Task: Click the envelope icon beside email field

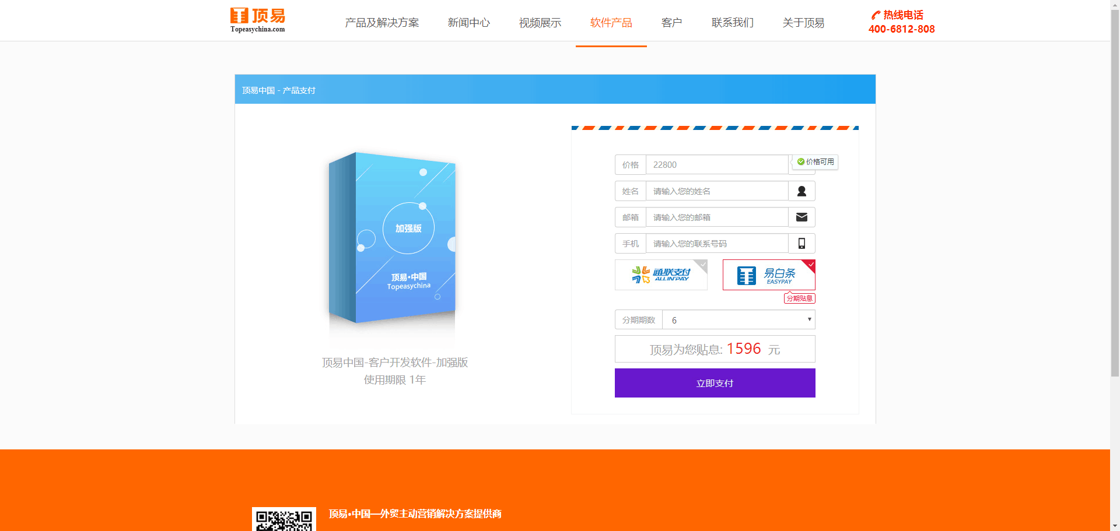Action: 801,217
